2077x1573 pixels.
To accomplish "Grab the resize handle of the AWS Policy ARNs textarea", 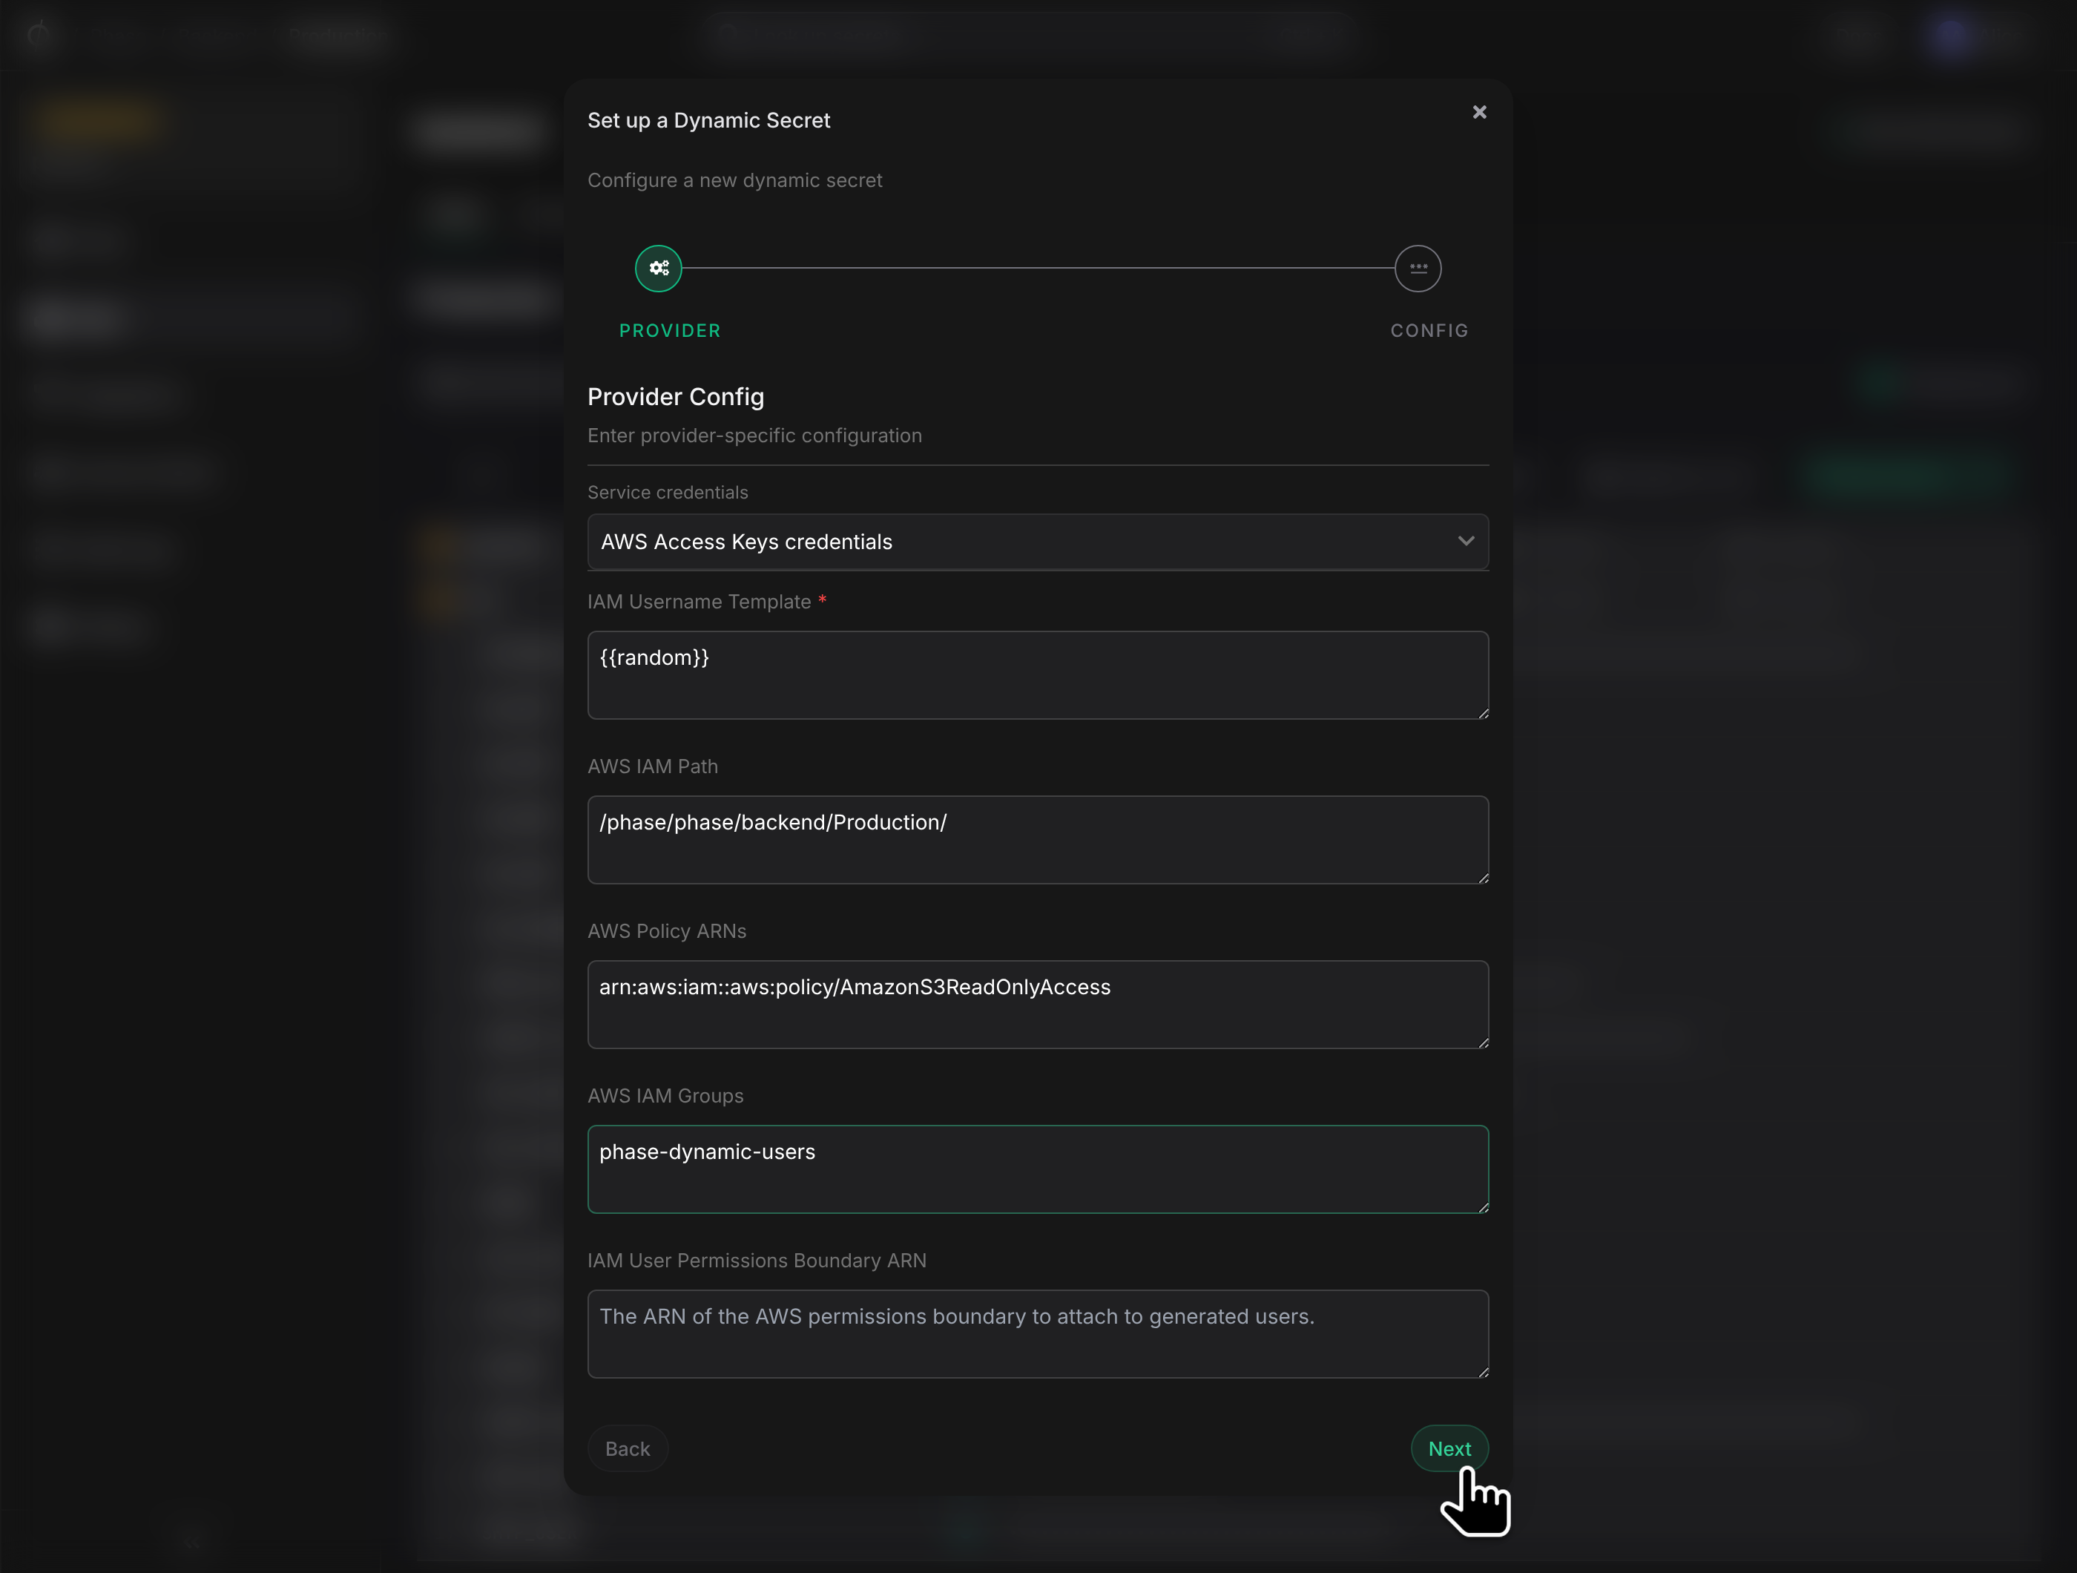I will (x=1483, y=1042).
